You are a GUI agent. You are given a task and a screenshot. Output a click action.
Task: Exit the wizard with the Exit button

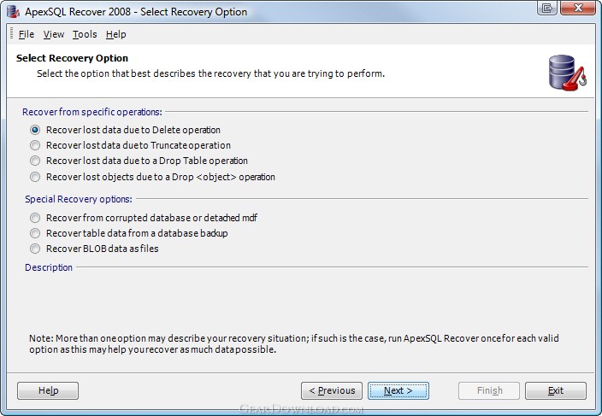(x=556, y=390)
